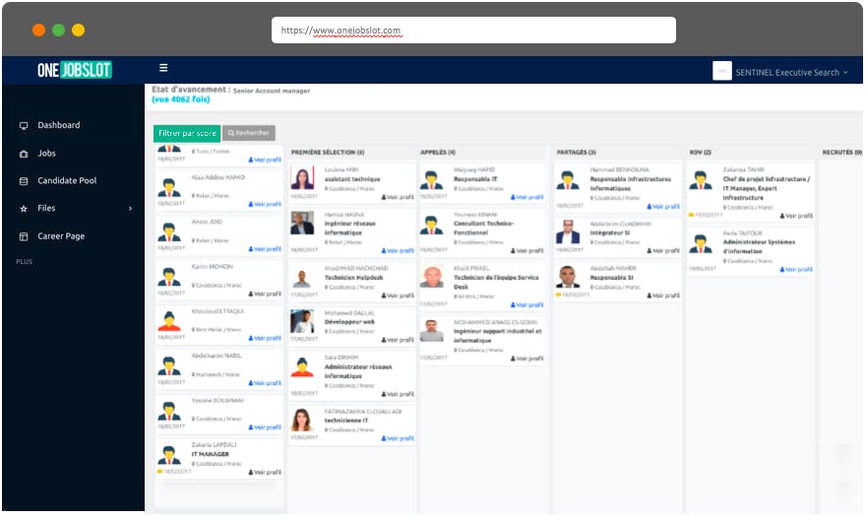Click the avatar icon on Karim MOHCIN card
This screenshot has height=517, width=867.
point(169,277)
